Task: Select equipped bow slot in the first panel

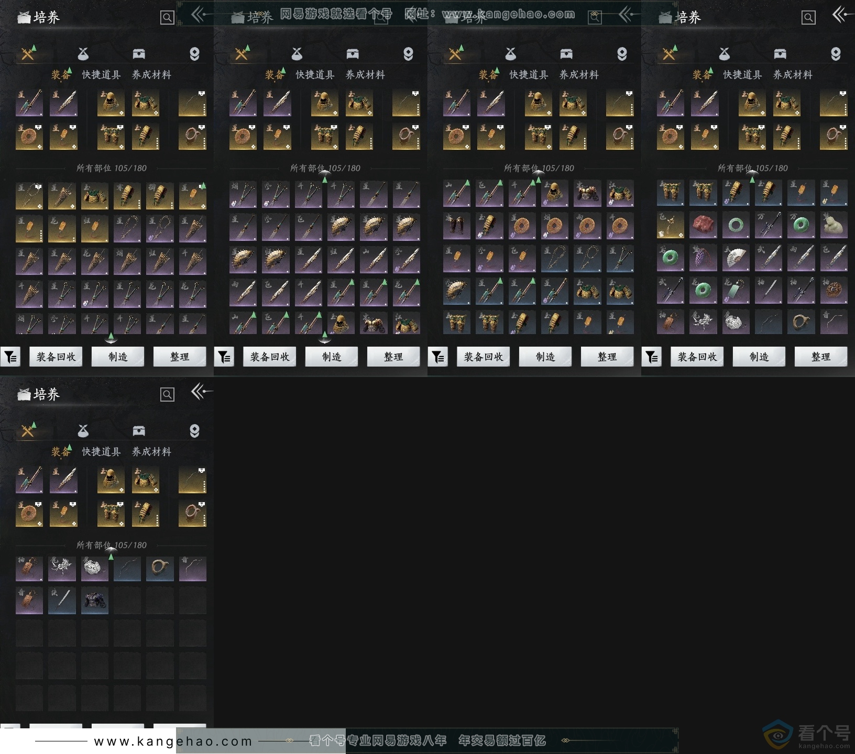Action: (x=192, y=103)
